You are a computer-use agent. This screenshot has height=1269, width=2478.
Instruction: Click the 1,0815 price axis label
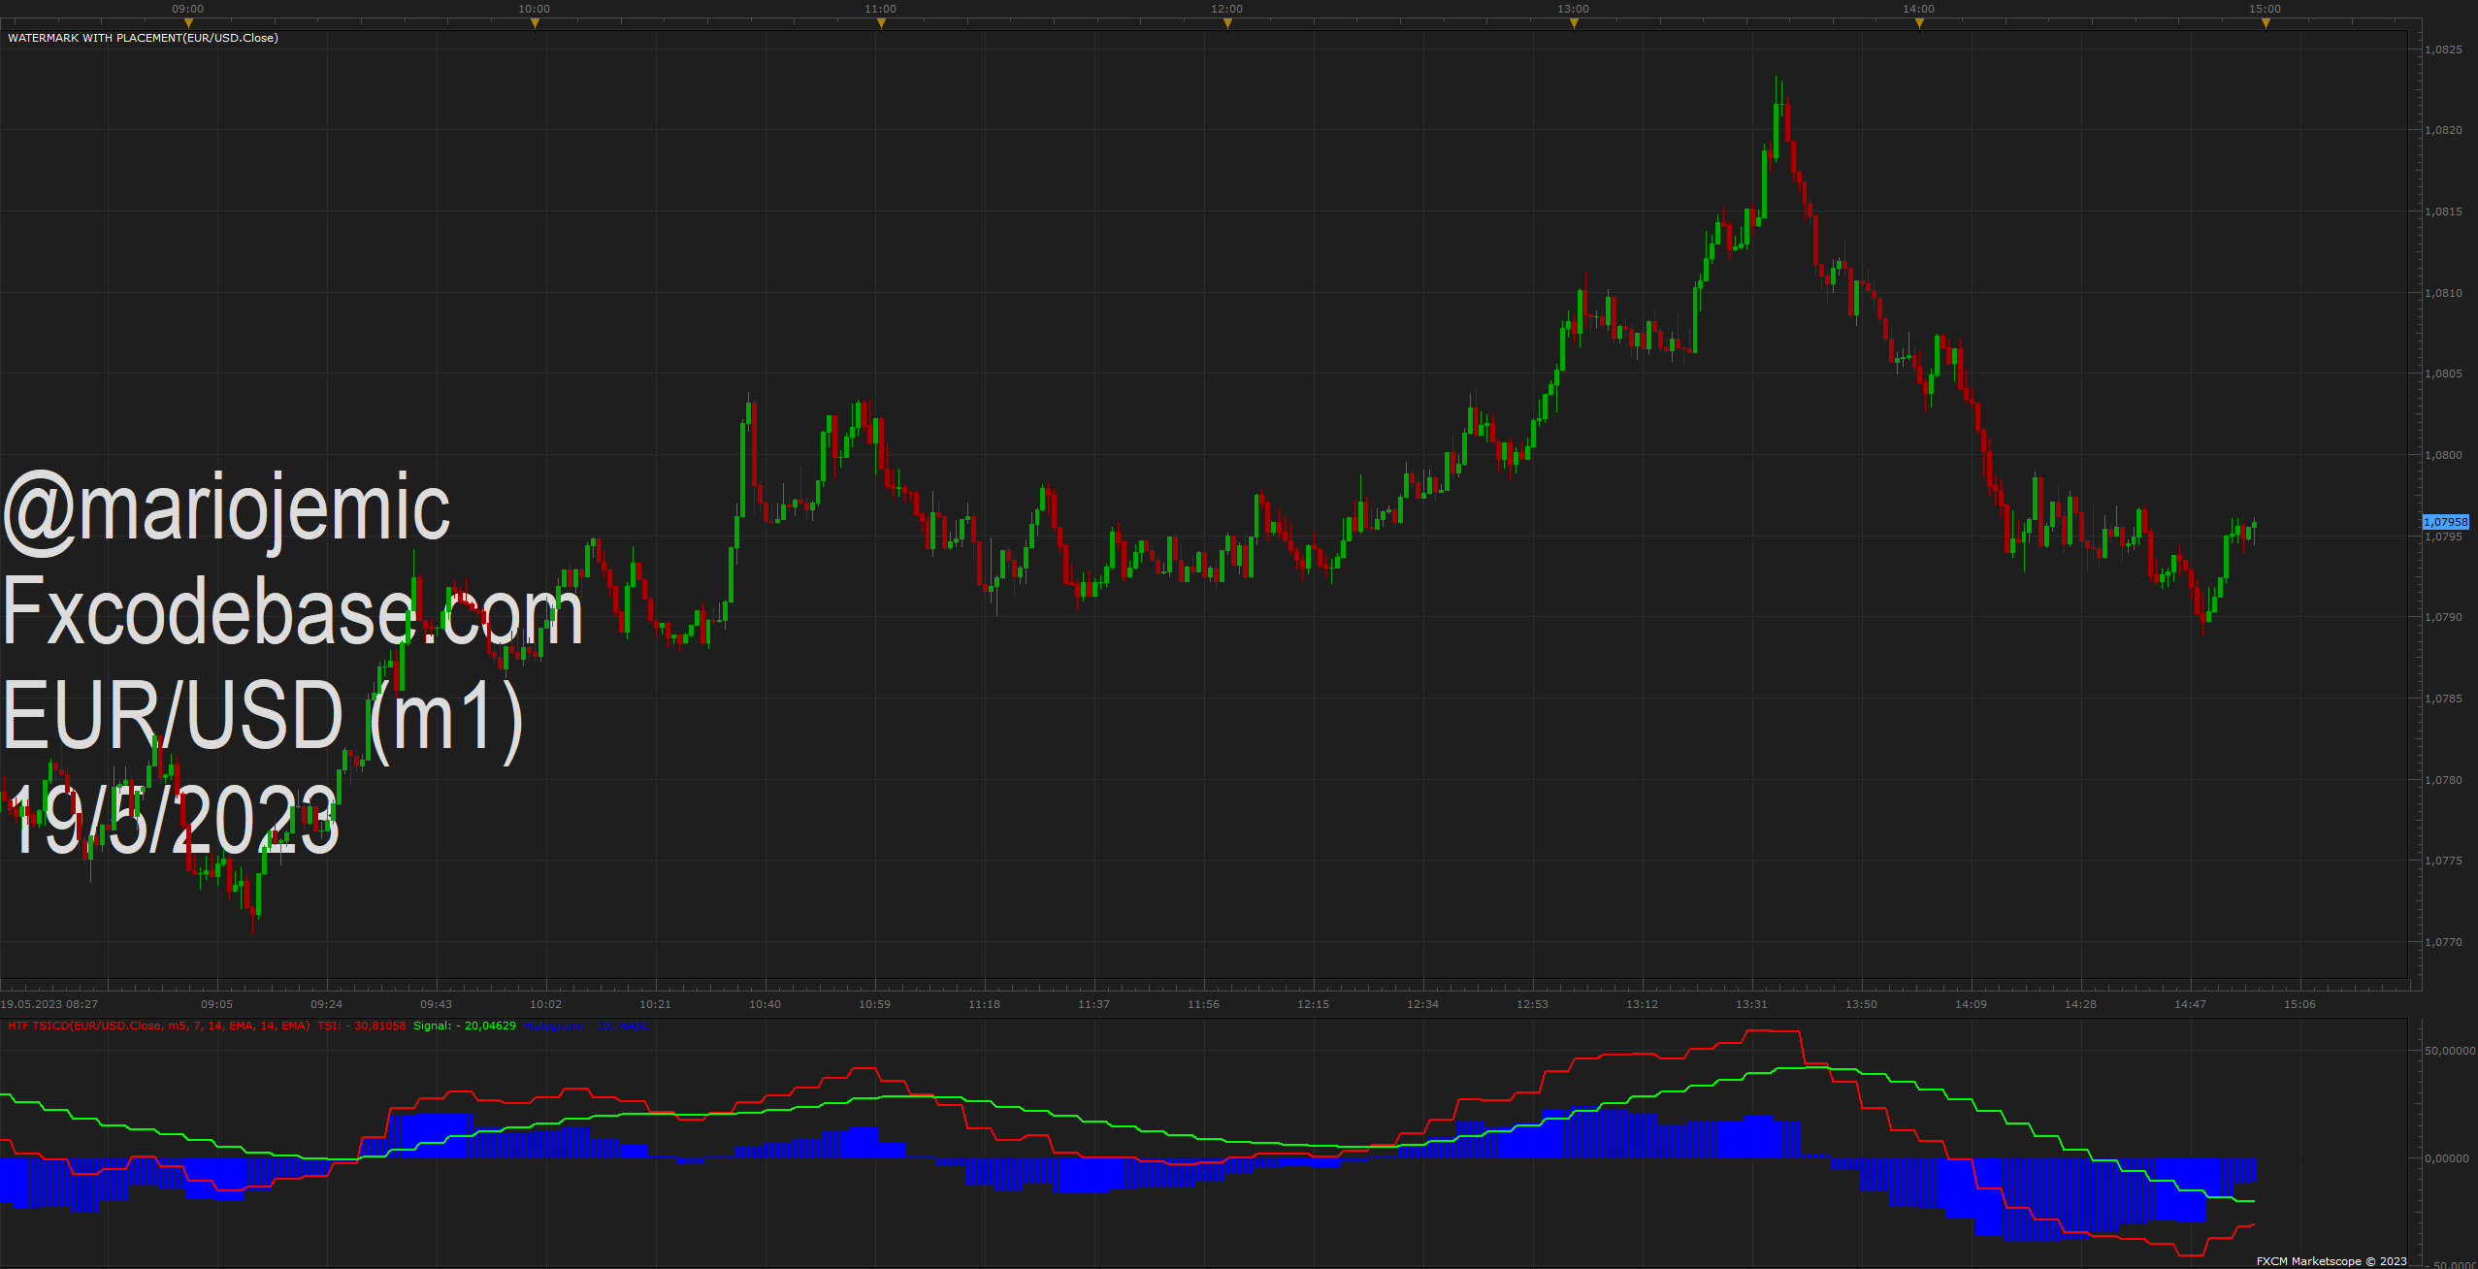(2443, 211)
